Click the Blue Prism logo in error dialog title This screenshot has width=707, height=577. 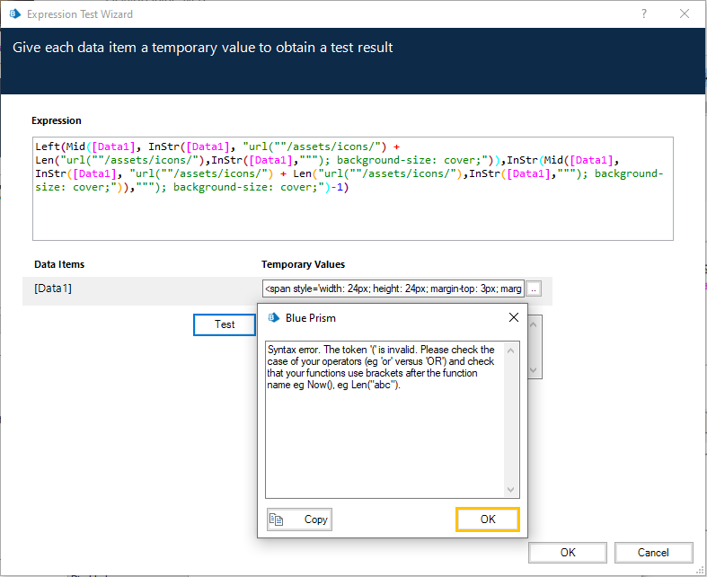point(274,317)
